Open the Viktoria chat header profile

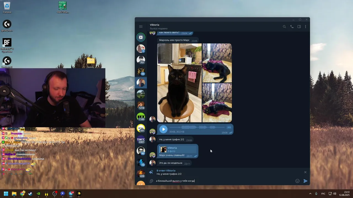click(x=159, y=26)
